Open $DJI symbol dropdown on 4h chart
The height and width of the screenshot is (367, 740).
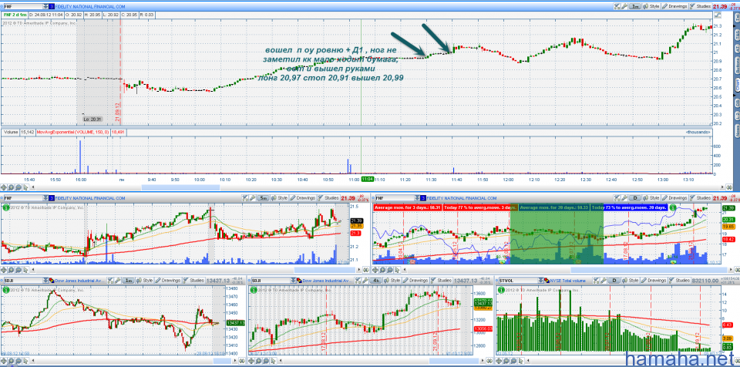293,281
